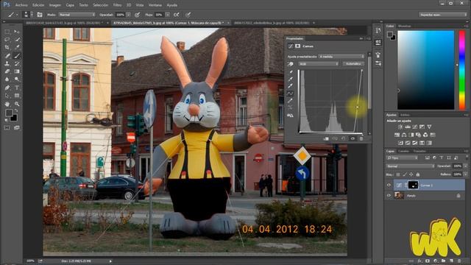Select the Zoom tool in toolbox
The image size is (471, 265).
[x=17, y=104]
